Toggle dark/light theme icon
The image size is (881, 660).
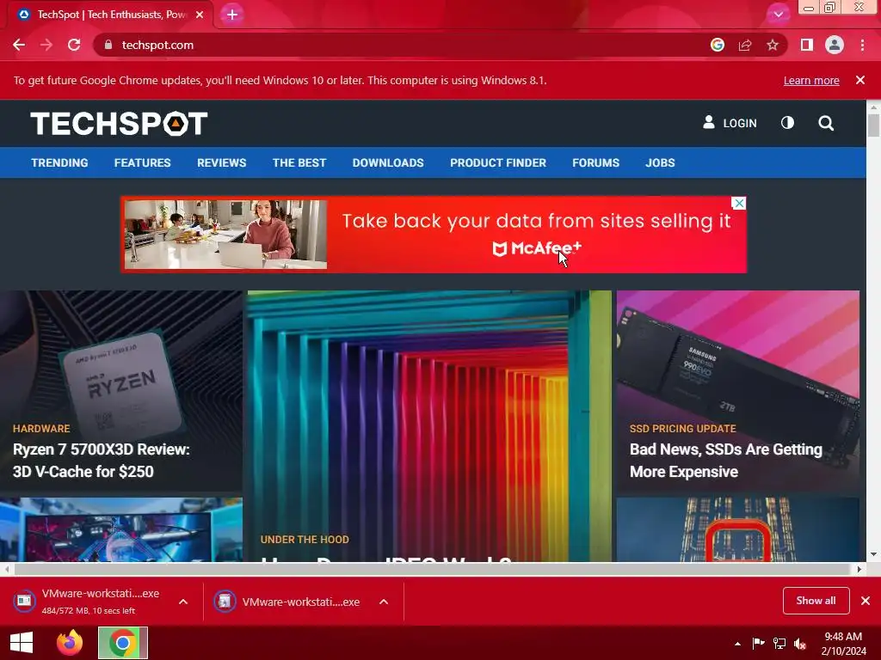[788, 123]
